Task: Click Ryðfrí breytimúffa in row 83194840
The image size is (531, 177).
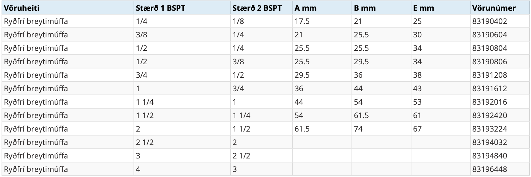Action: click(36, 156)
